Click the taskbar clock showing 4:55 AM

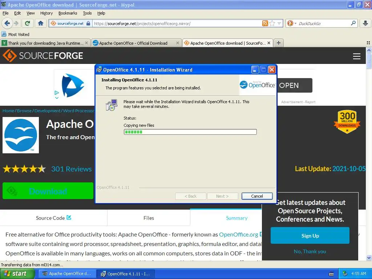coord(359,274)
